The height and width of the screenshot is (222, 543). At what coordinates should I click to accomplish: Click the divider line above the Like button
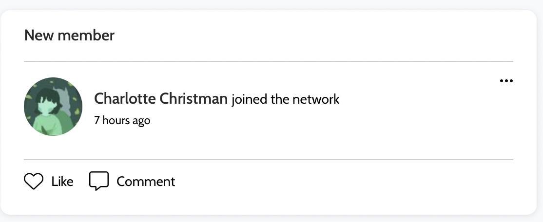[x=268, y=160]
